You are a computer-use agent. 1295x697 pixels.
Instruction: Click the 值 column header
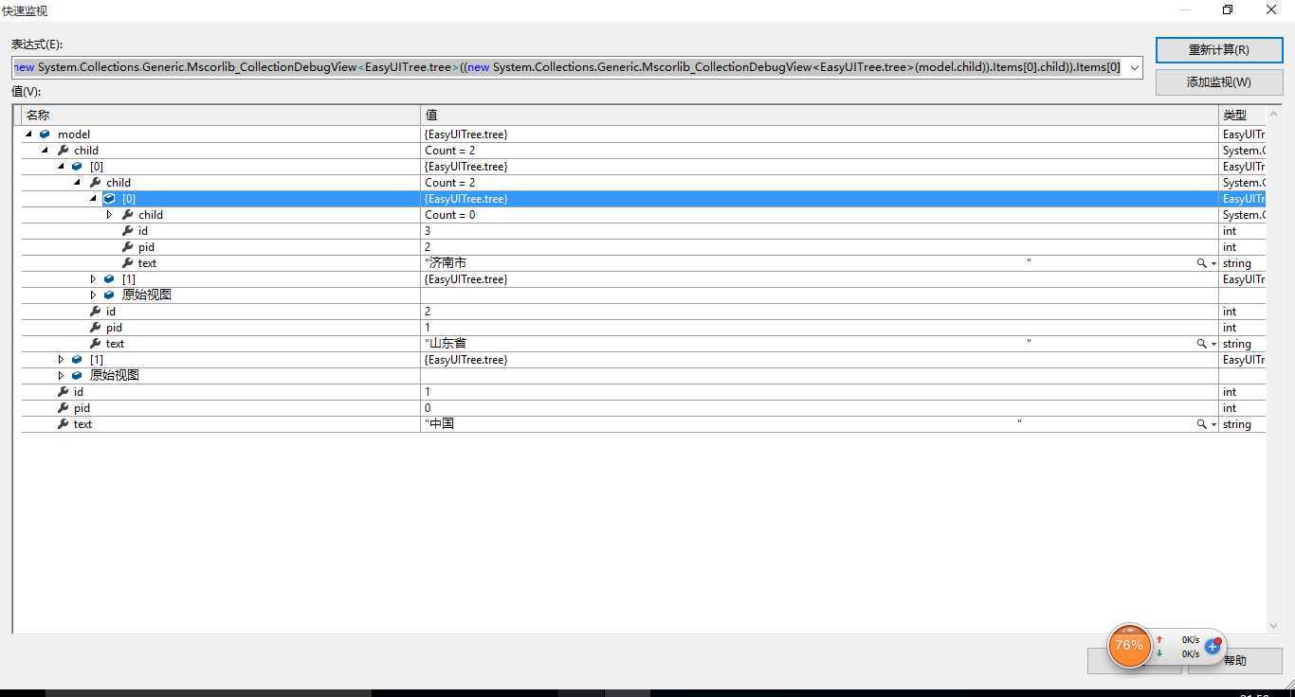[819, 115]
